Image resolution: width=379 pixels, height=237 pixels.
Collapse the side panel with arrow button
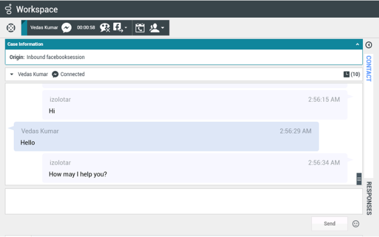pos(369,45)
